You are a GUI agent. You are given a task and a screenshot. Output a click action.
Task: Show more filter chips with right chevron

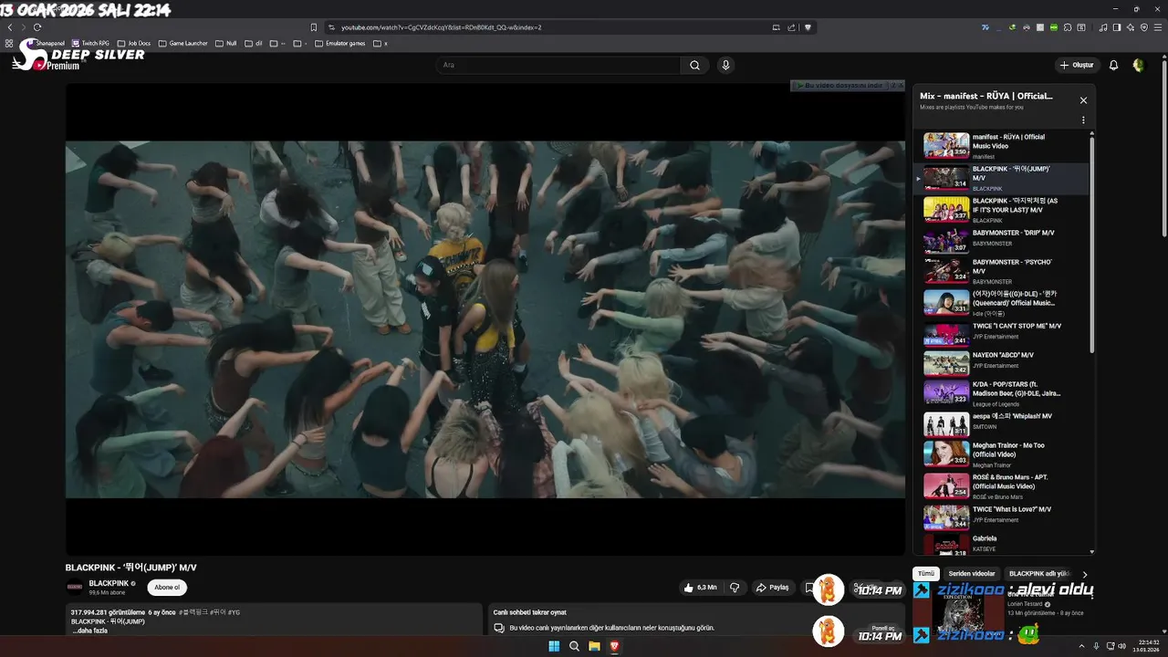coord(1085,574)
